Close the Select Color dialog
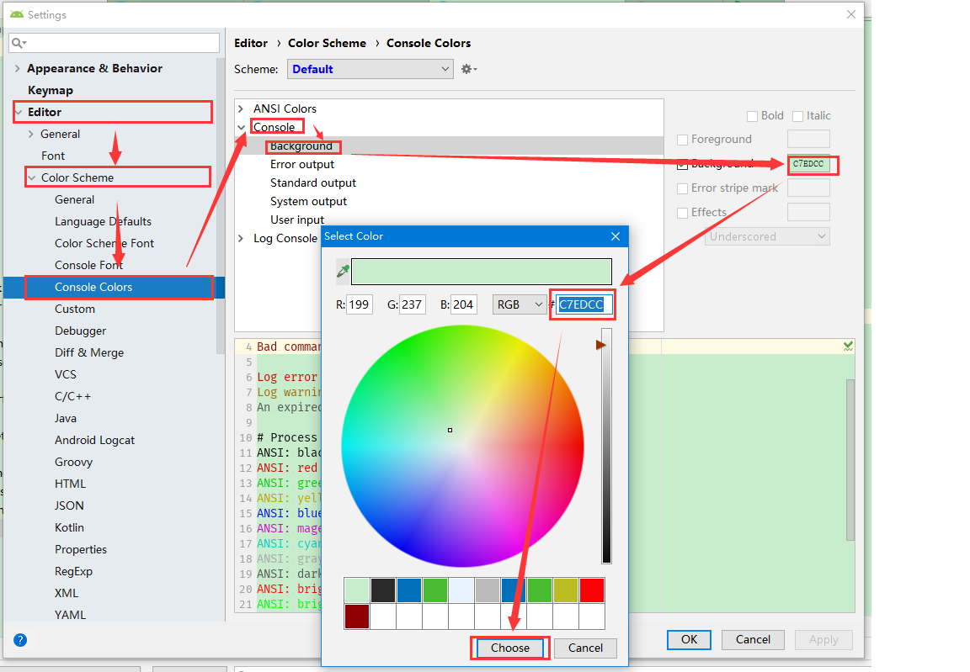This screenshot has width=970, height=672. (616, 236)
